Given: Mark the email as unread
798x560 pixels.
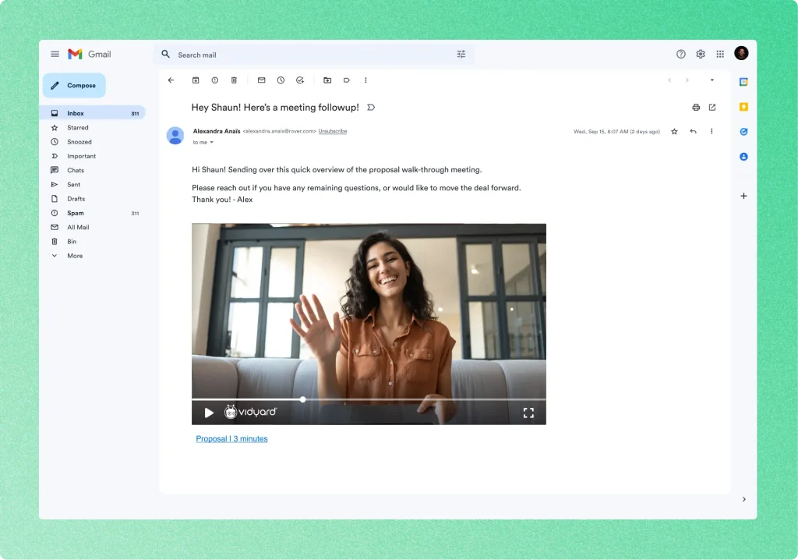Looking at the screenshot, I should coord(261,80).
